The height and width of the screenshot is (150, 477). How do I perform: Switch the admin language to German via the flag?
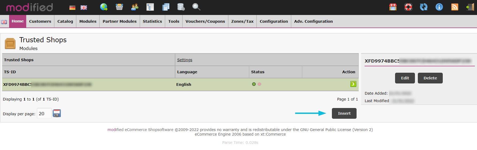pos(72,7)
